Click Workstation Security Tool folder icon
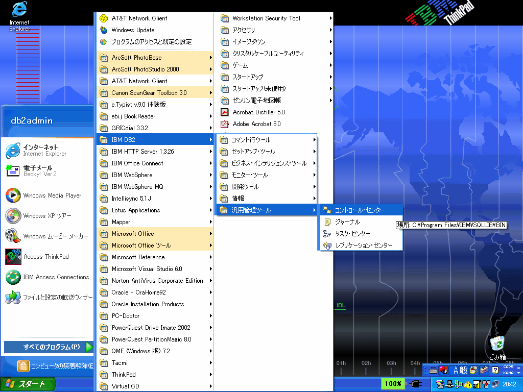The height and width of the screenshot is (392, 523). tap(225, 18)
